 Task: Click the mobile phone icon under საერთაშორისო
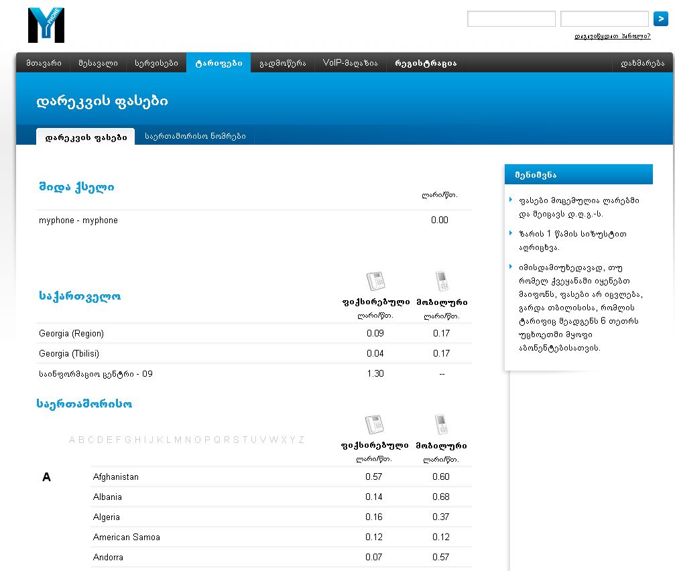(x=441, y=424)
